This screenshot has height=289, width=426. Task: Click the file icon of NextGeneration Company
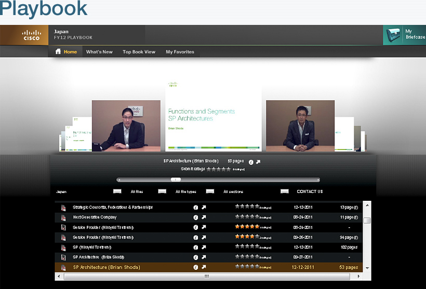(x=63, y=217)
